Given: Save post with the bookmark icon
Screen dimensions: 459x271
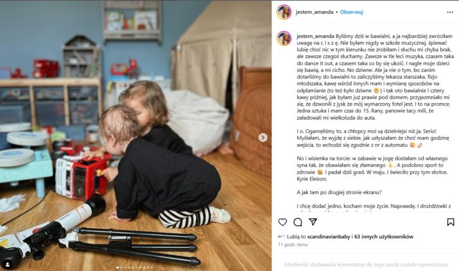Looking at the screenshot, I should (x=450, y=222).
